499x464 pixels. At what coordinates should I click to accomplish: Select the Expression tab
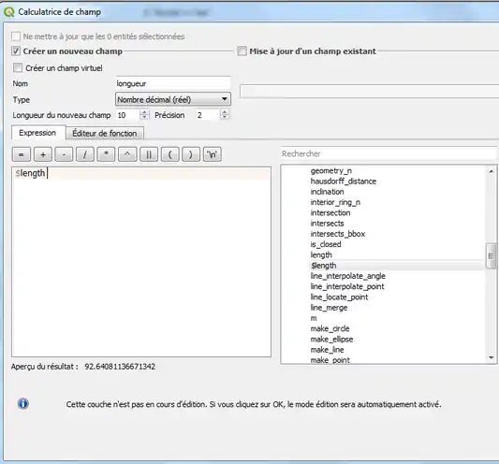click(37, 133)
